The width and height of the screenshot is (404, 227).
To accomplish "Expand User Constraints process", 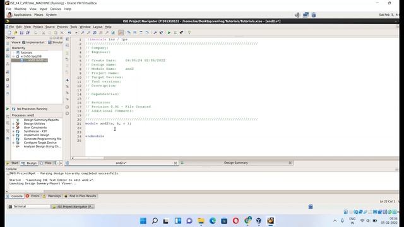I will point(13,127).
